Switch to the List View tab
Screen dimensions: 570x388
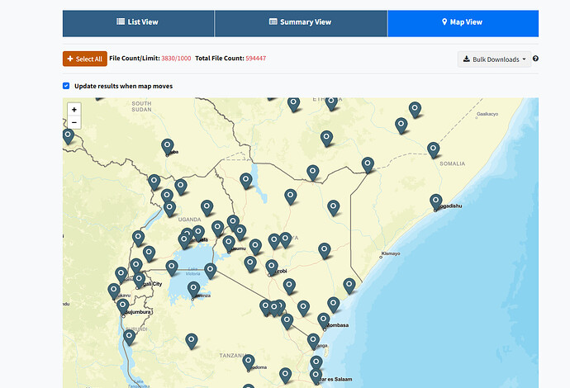(138, 21)
